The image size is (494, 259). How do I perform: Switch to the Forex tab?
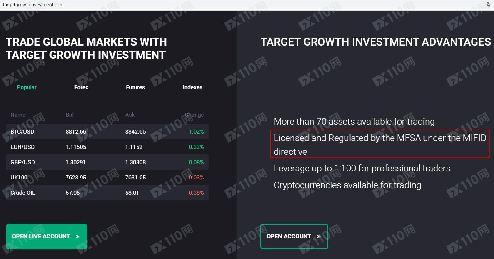pos(81,87)
